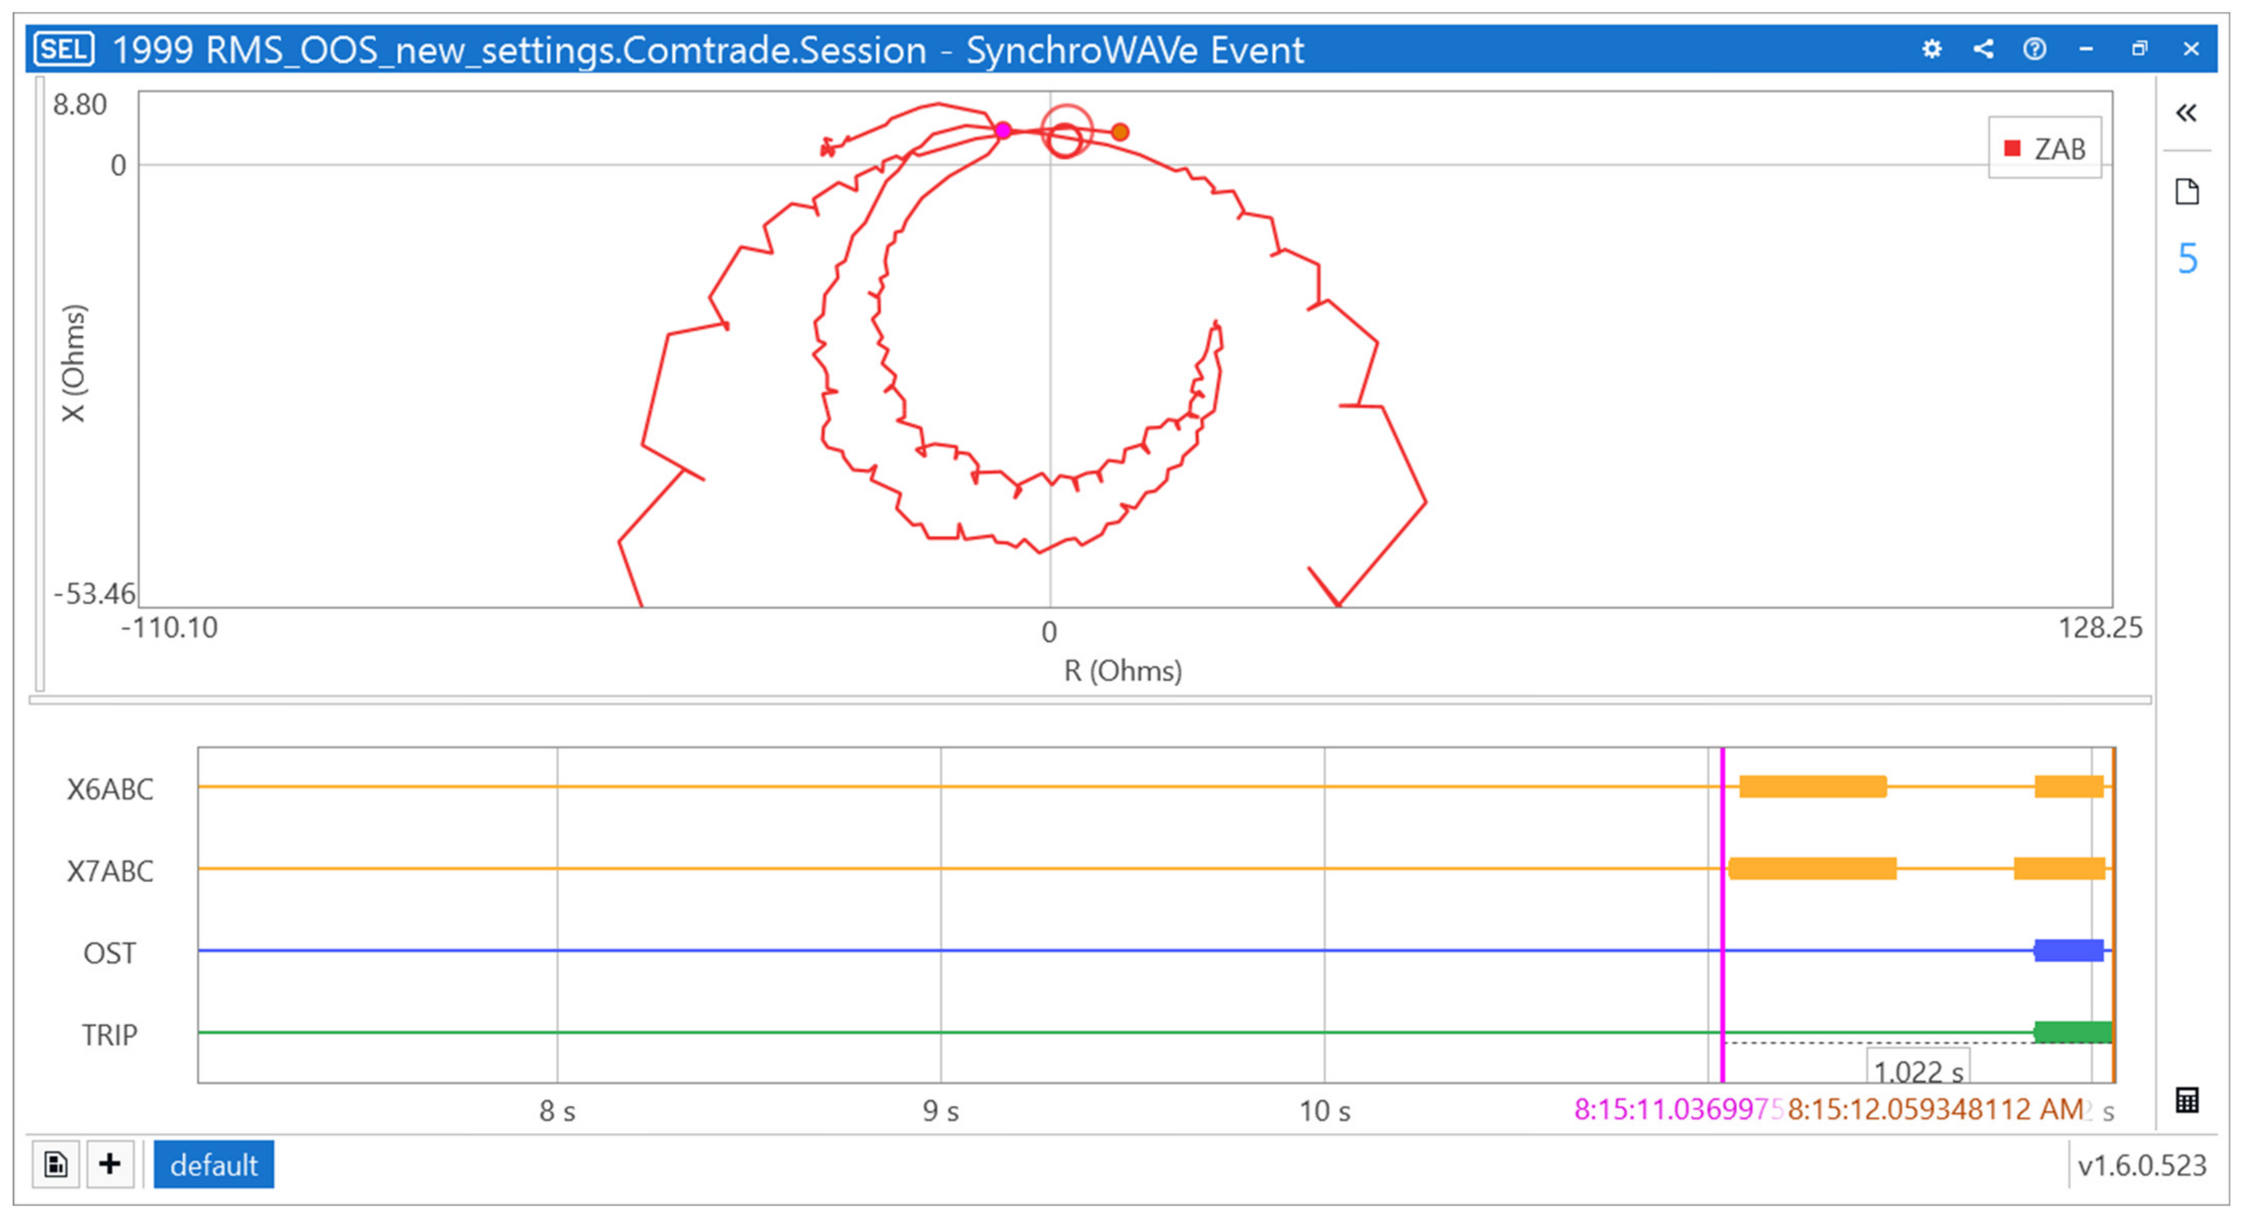The height and width of the screenshot is (1219, 2242).
Task: Click the ZAB legend red swatch
Action: pos(2012,149)
